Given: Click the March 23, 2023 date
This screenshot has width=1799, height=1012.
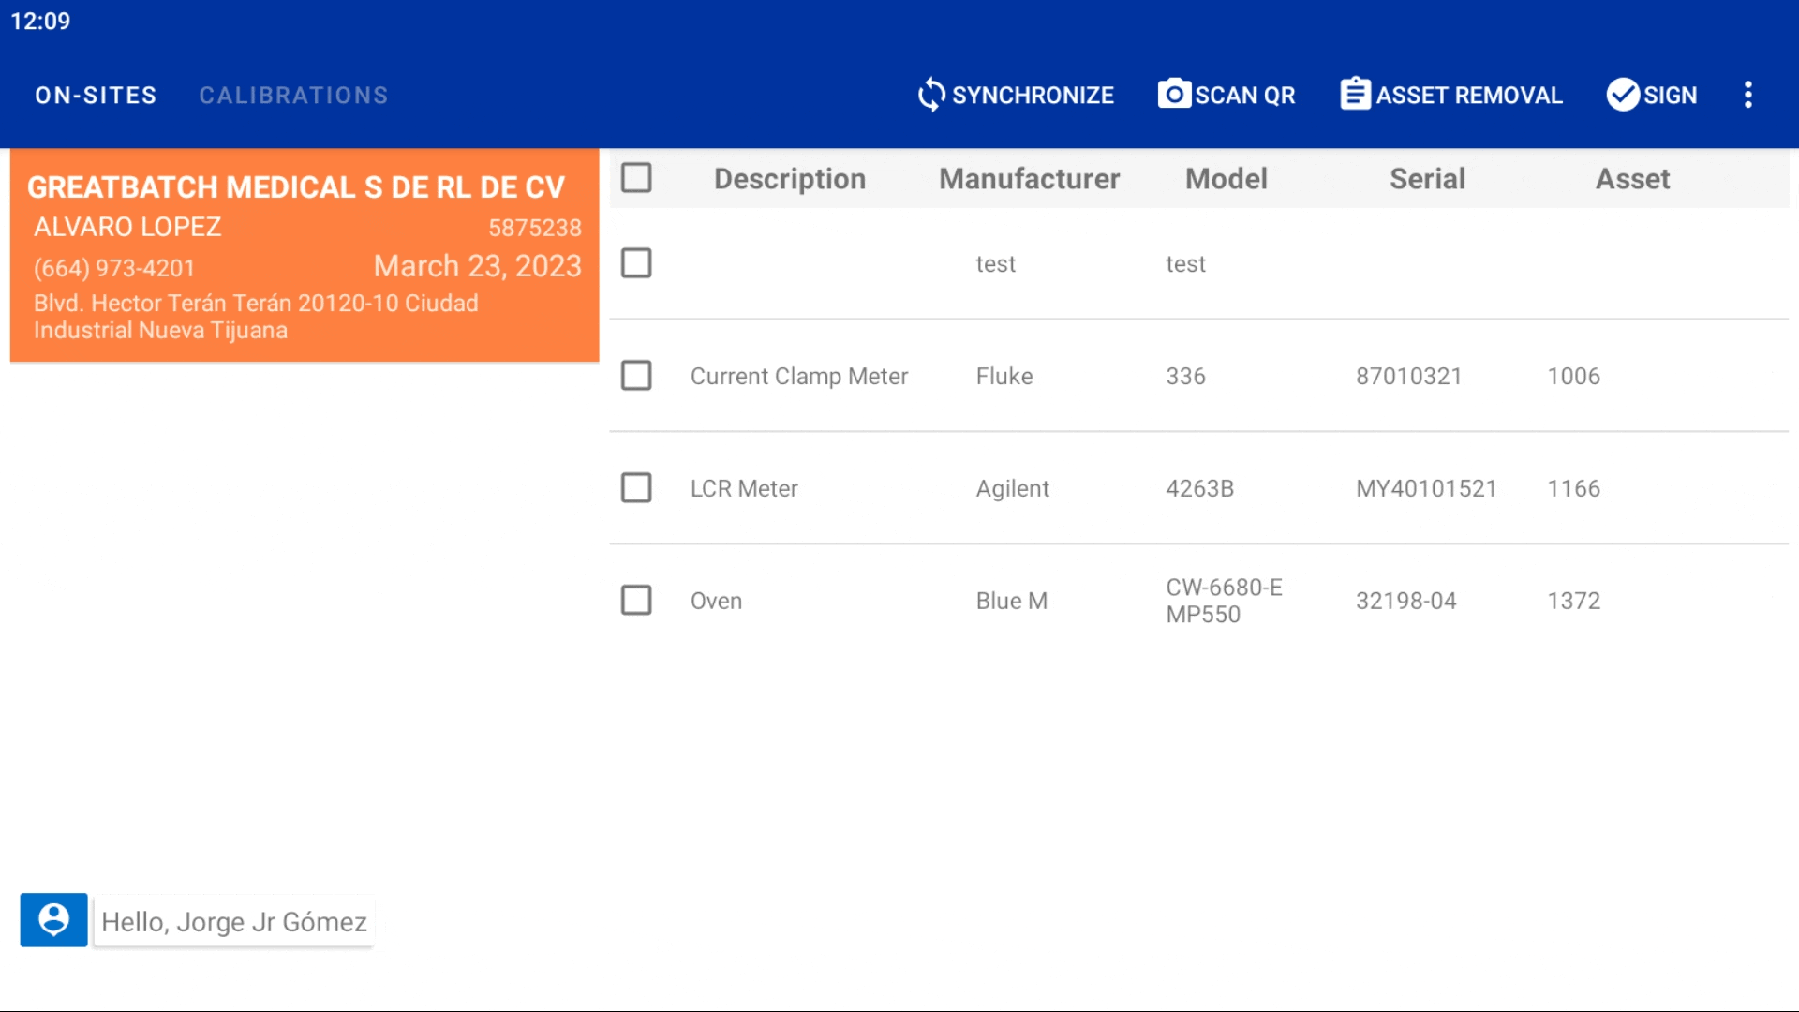Looking at the screenshot, I should tap(478, 266).
